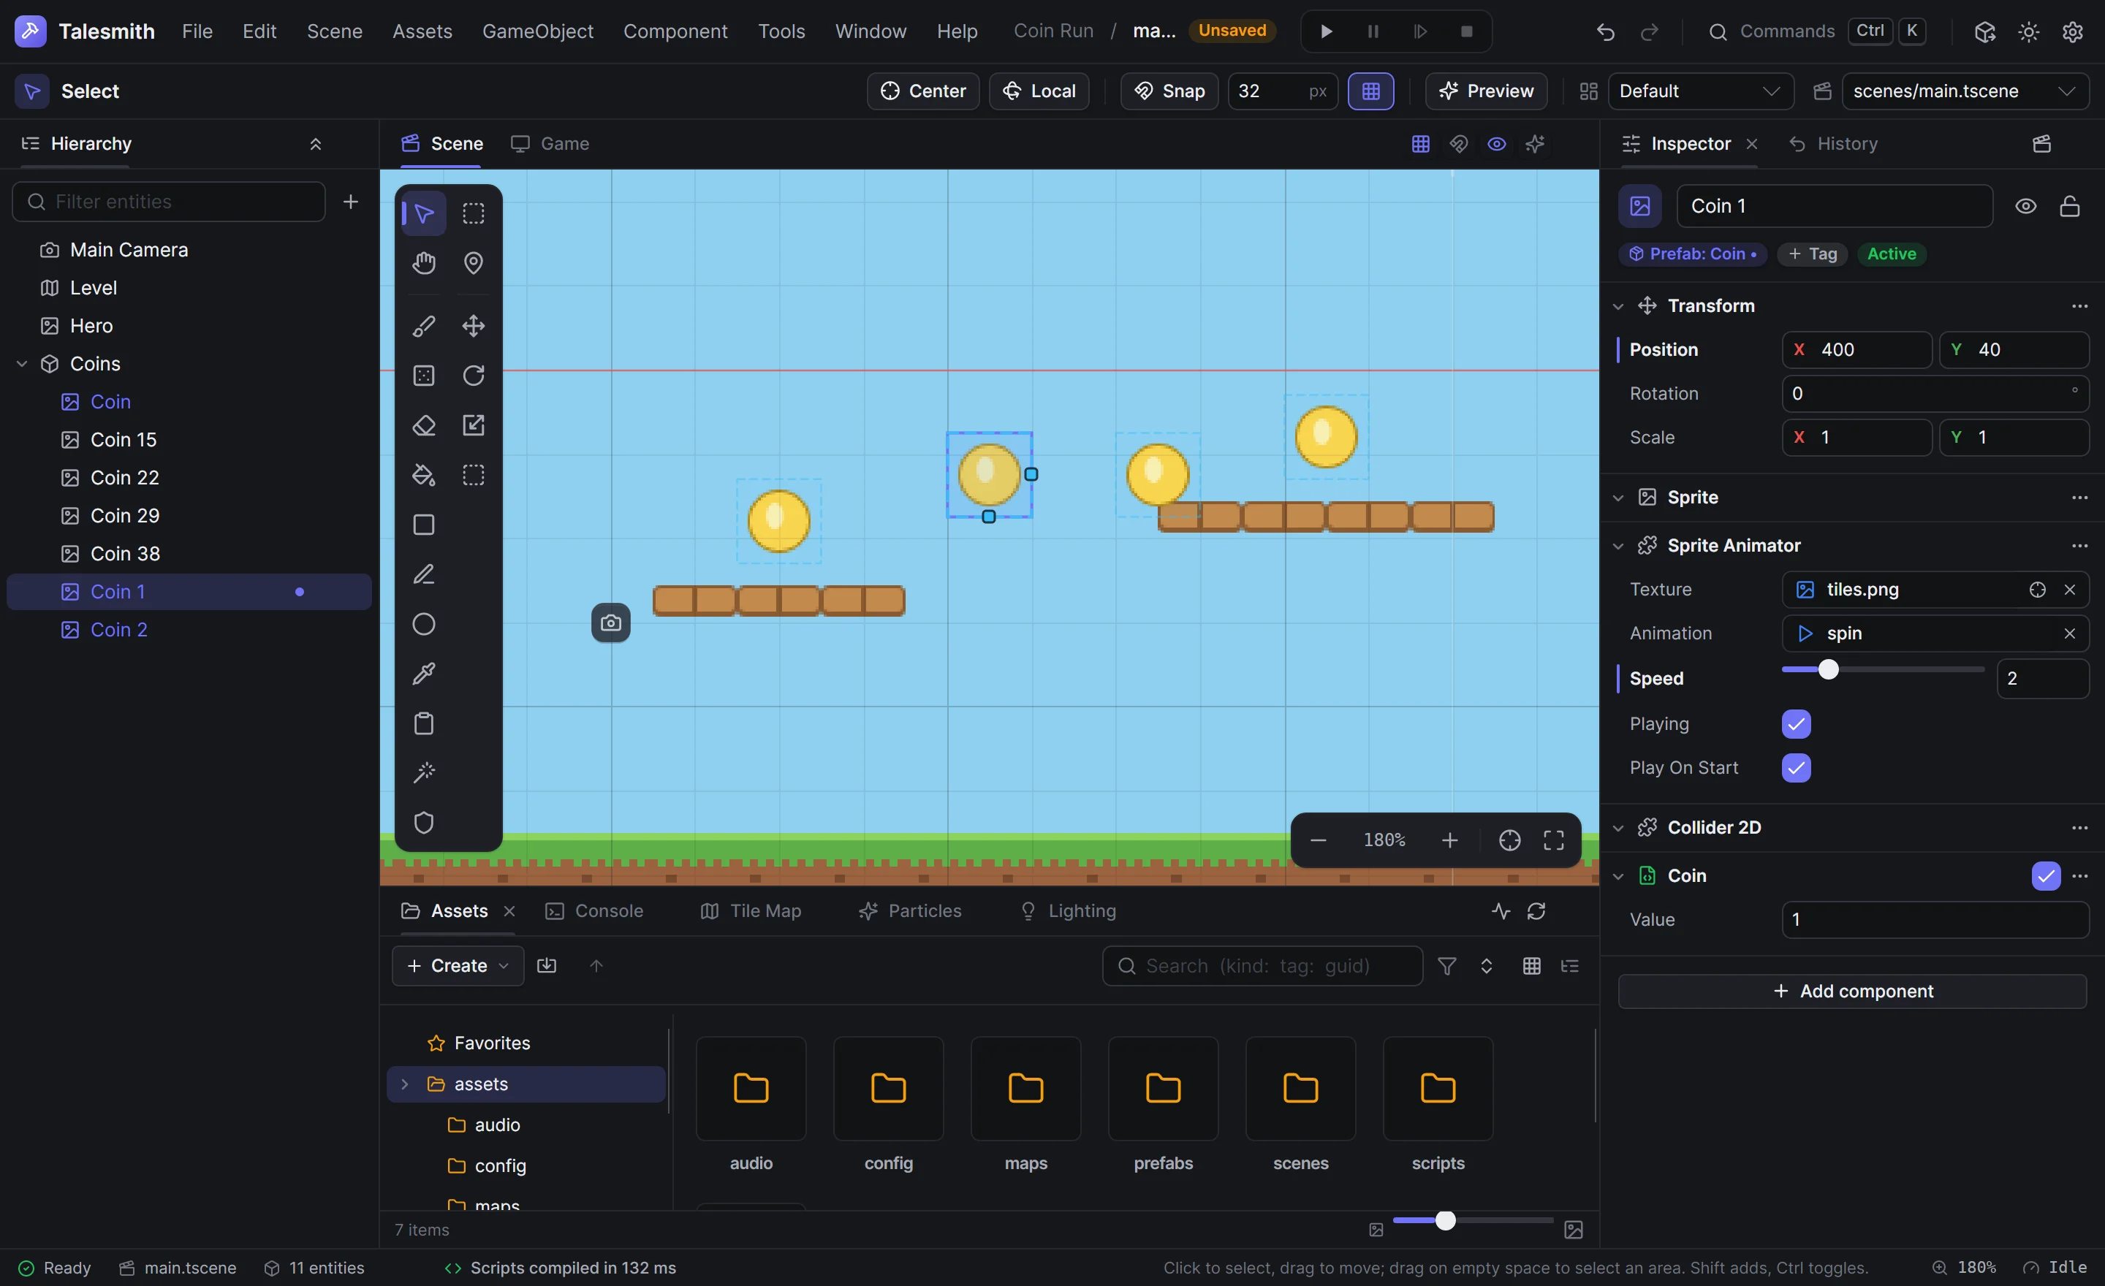Click the Position X value field
2105x1286 pixels.
1856,350
